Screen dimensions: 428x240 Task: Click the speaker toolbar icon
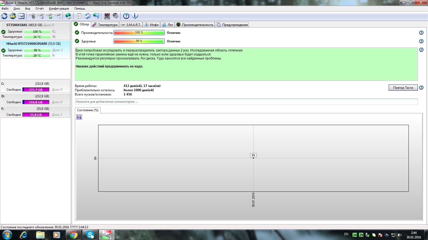tap(116, 16)
